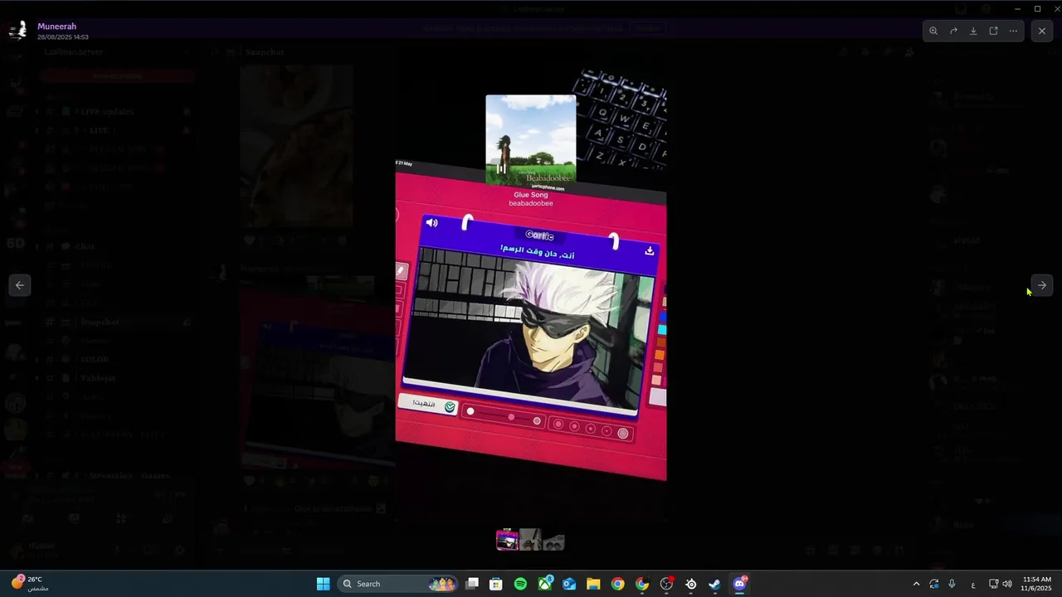Open the three-dots more options menu
Image resolution: width=1062 pixels, height=597 pixels.
(1013, 31)
